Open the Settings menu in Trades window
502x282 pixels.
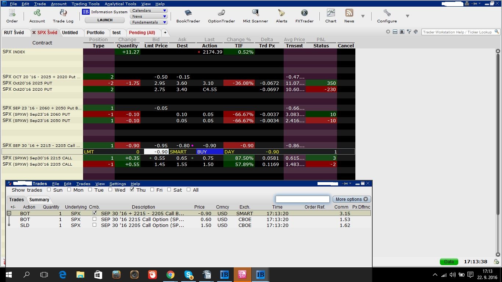[x=118, y=184]
